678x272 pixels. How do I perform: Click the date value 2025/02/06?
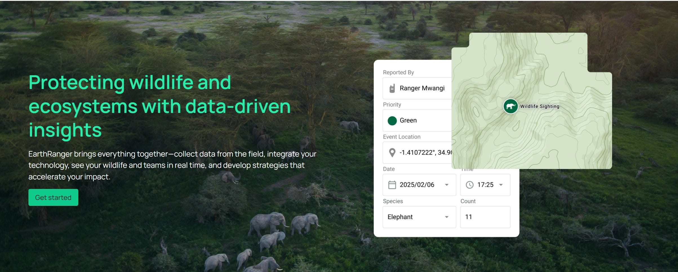point(417,185)
